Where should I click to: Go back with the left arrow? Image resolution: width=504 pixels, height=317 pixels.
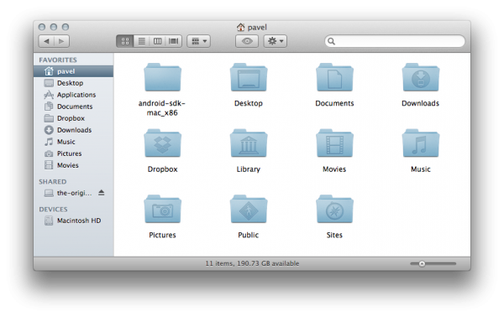click(x=46, y=41)
